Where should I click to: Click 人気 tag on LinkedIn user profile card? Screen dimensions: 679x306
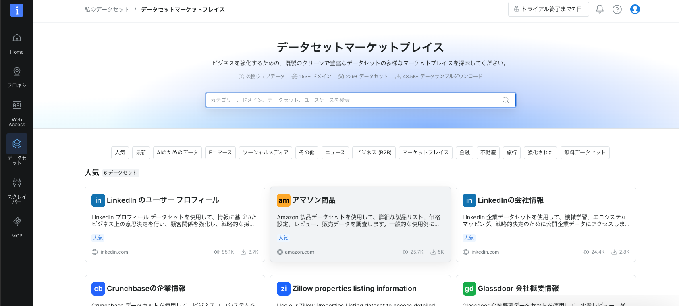tap(98, 238)
